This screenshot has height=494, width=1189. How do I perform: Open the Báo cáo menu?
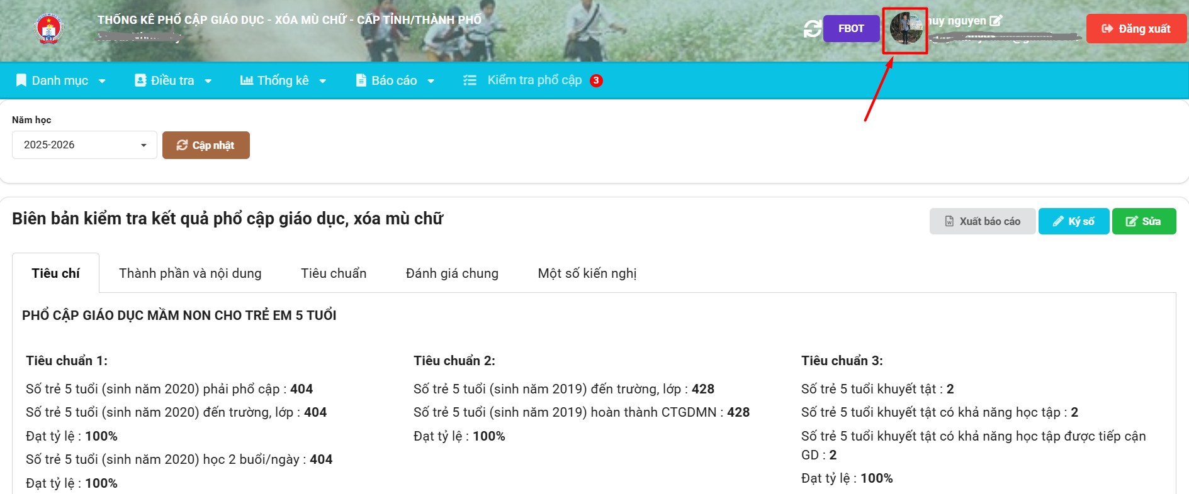point(395,80)
